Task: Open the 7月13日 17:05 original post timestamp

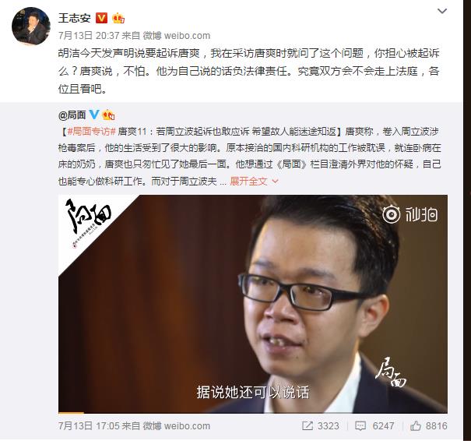Action: 89,426
